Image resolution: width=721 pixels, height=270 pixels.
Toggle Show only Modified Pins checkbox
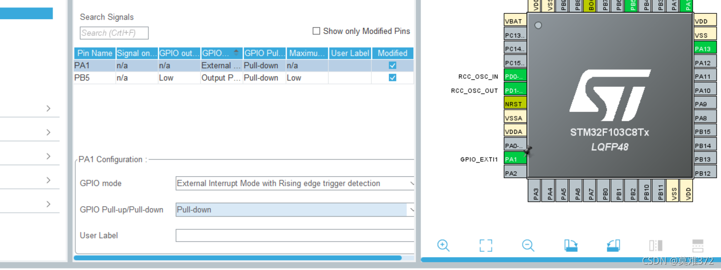(317, 31)
